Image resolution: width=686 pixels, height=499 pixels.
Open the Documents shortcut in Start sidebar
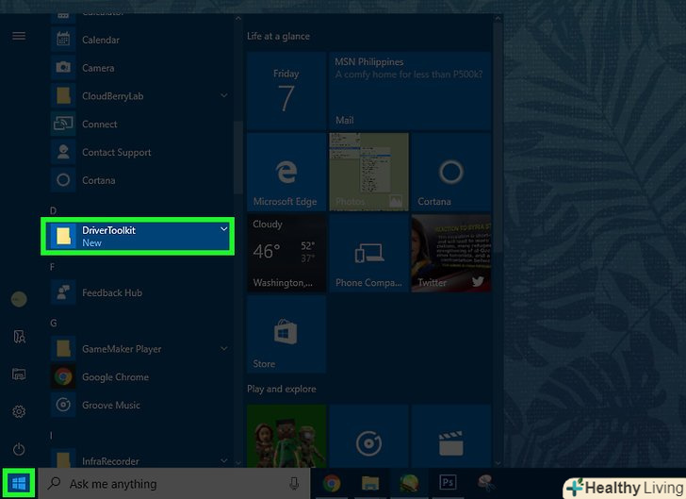pos(19,337)
